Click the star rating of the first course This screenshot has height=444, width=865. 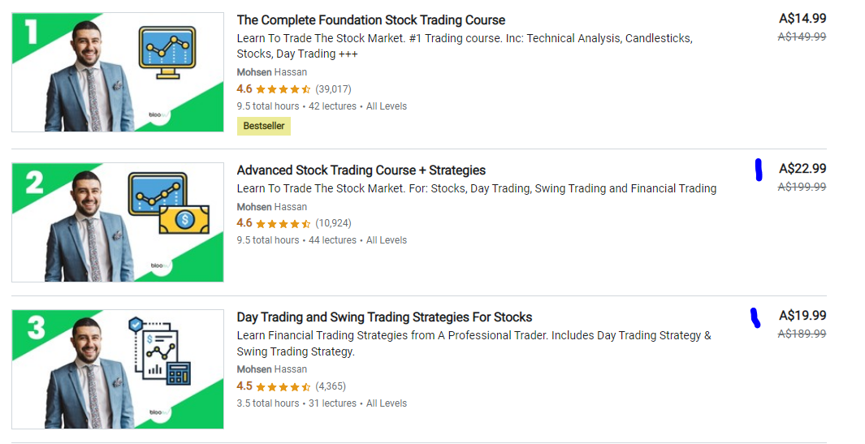pos(283,89)
